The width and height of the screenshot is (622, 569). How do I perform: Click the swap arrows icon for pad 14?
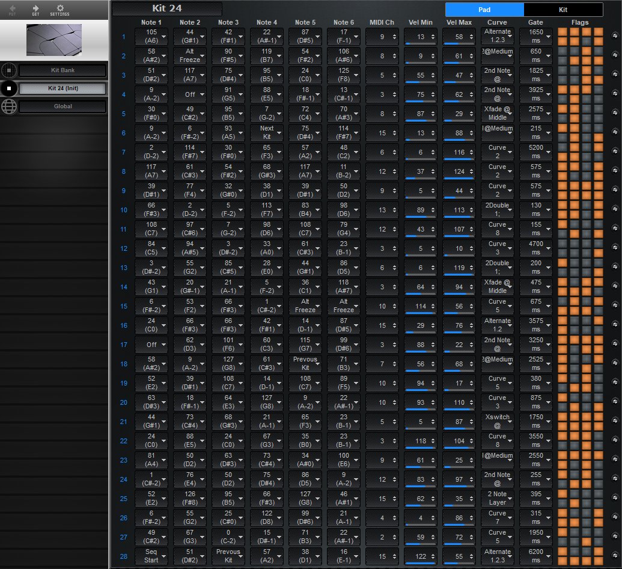point(615,286)
